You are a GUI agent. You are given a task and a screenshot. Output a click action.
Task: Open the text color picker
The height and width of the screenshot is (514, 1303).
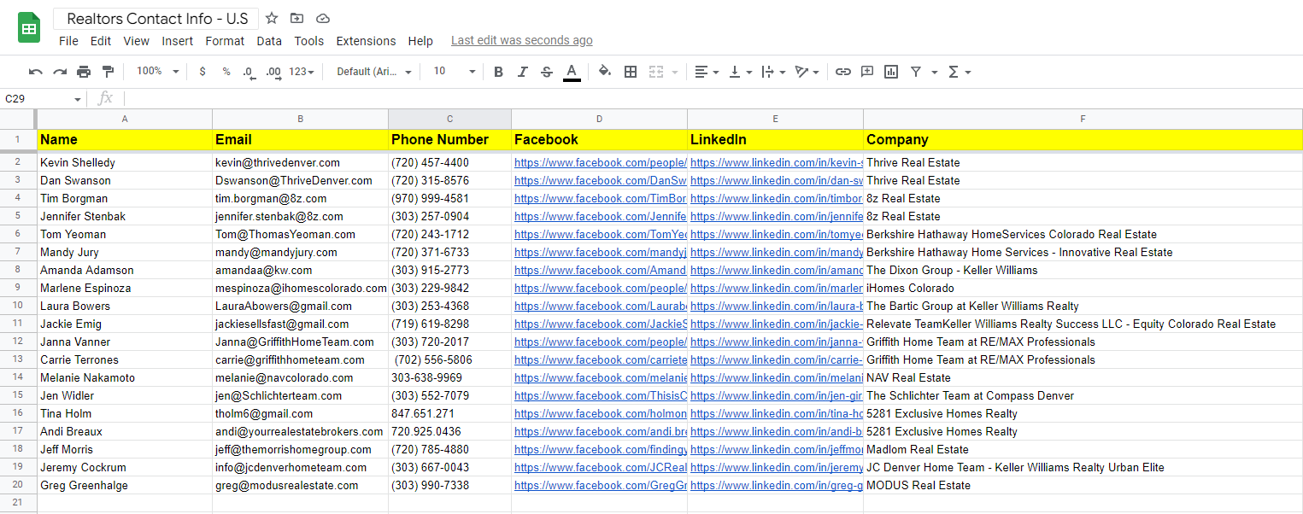tap(572, 72)
